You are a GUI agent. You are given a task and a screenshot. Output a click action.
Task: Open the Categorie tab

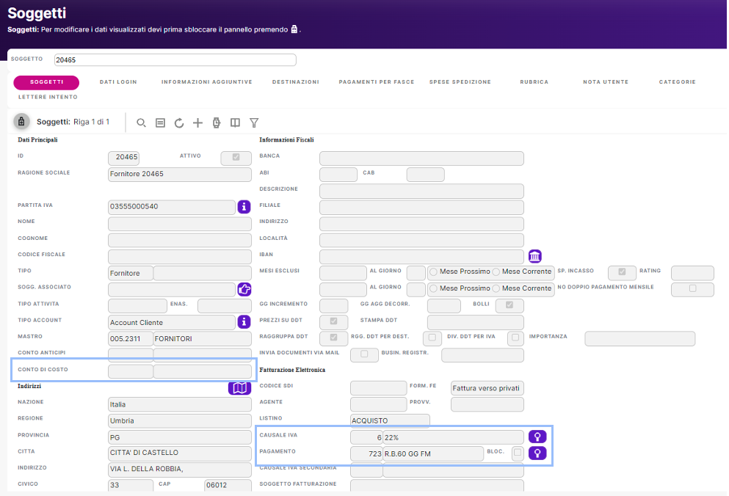click(678, 82)
